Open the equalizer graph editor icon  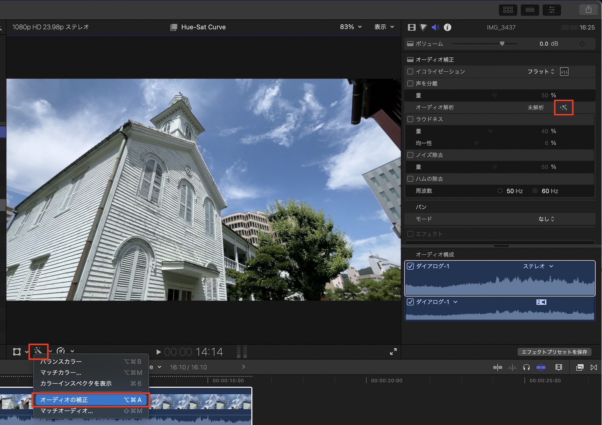tap(564, 72)
